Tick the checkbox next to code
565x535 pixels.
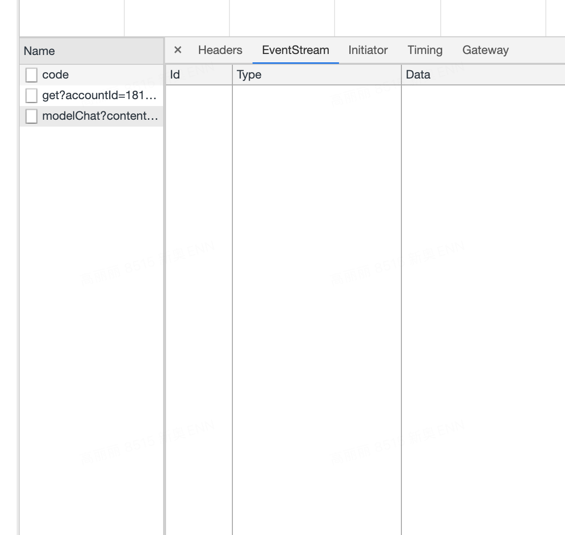(x=31, y=75)
